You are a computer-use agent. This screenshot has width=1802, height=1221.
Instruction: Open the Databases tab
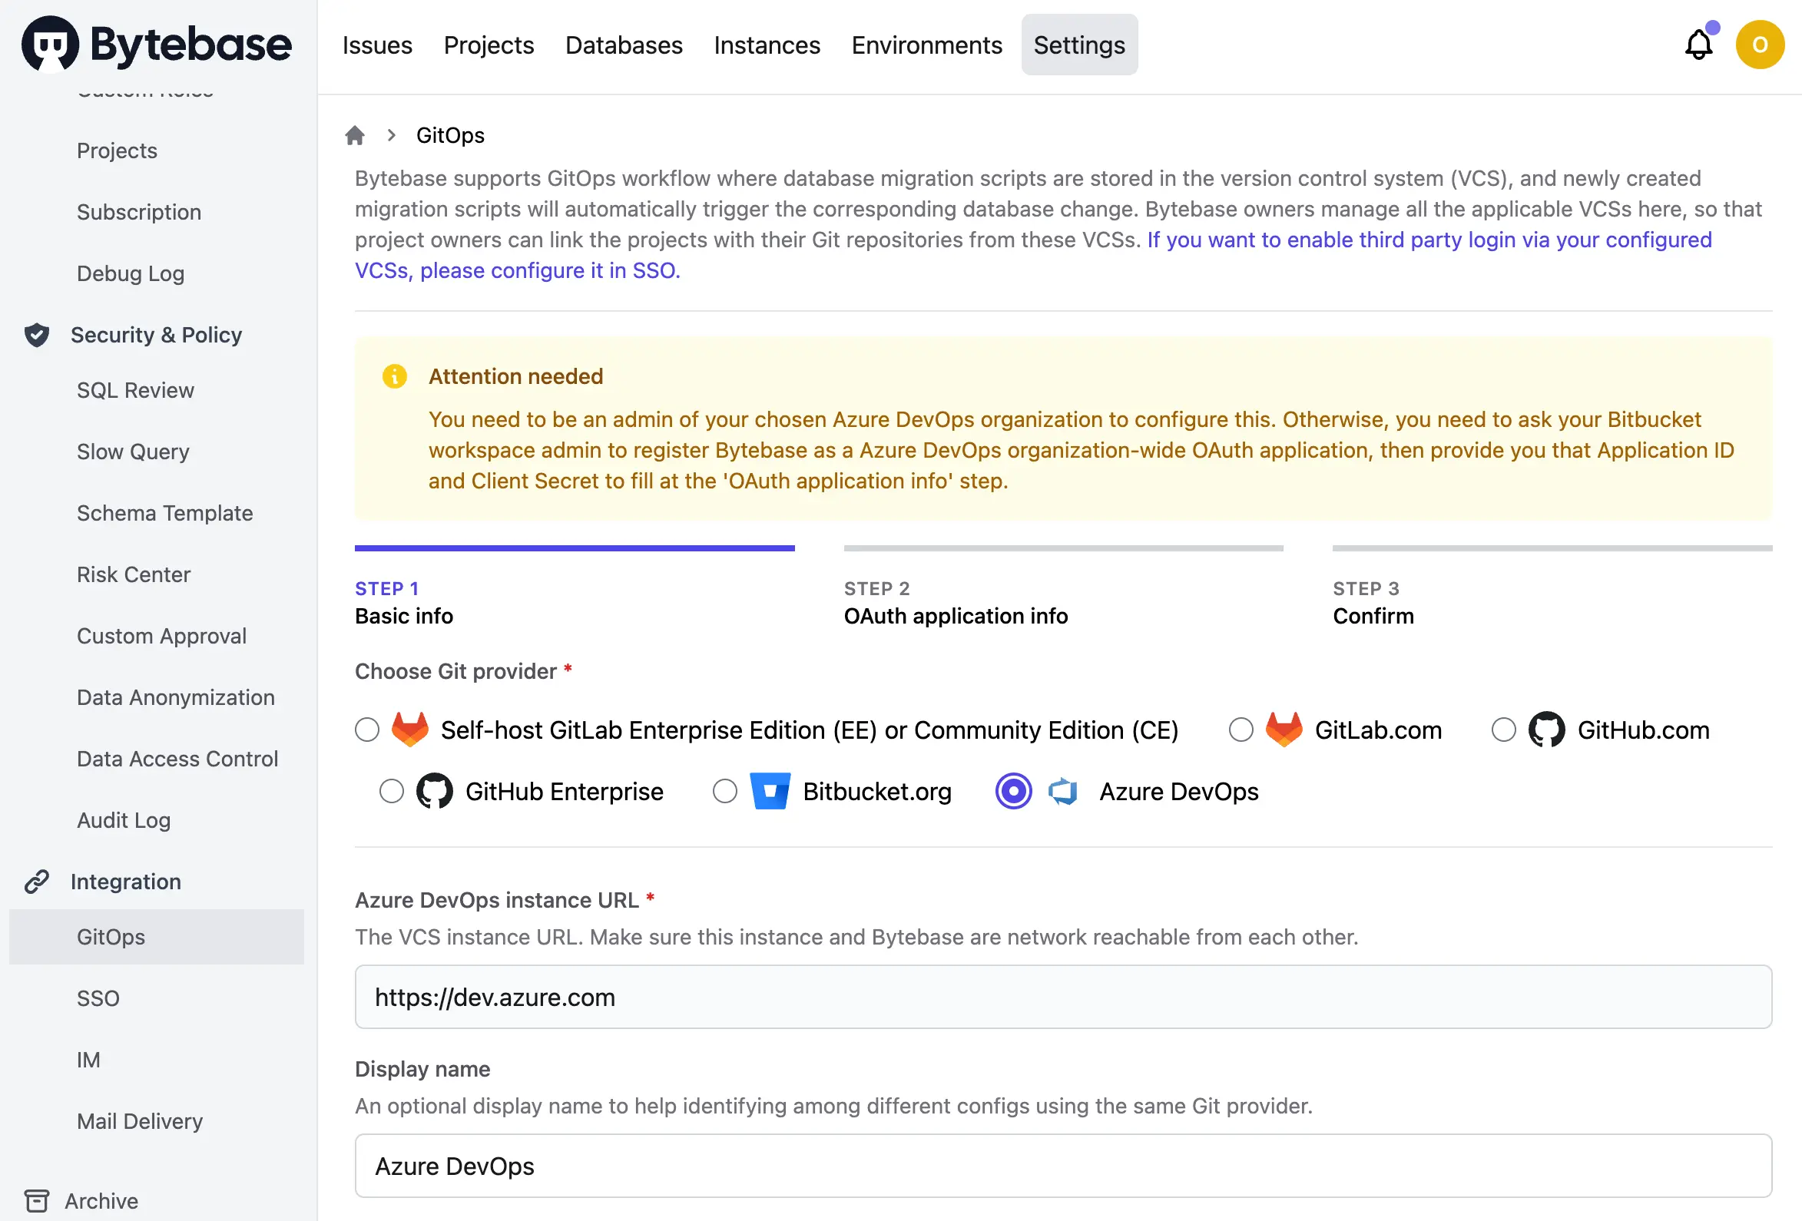[x=624, y=45]
